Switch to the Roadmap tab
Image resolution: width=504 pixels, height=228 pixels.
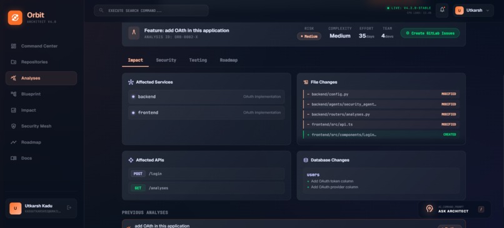pyautogui.click(x=228, y=61)
